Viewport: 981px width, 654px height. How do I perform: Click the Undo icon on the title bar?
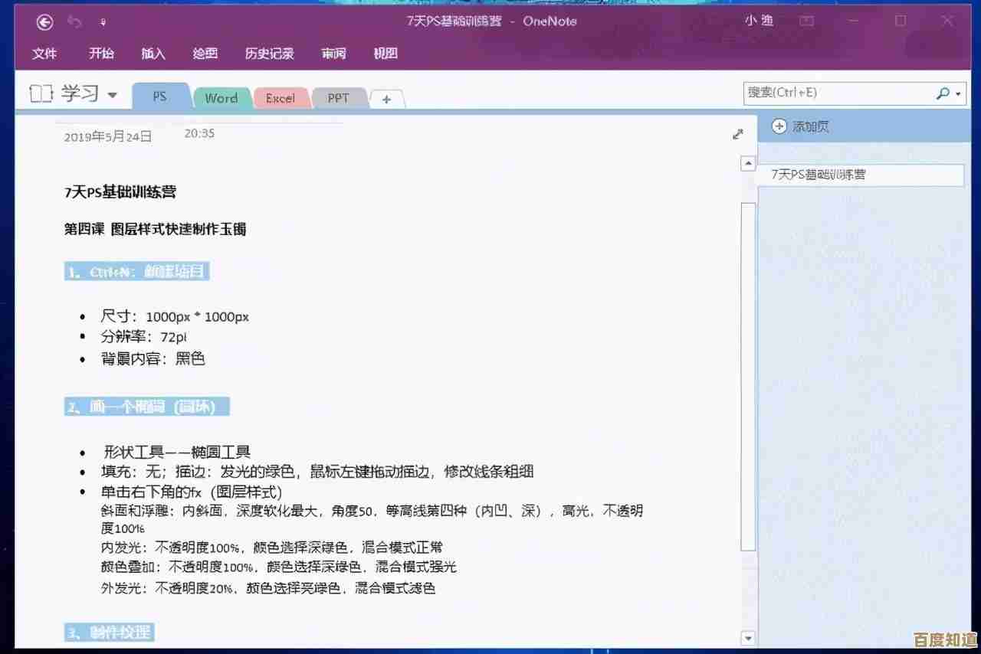pyautogui.click(x=74, y=21)
